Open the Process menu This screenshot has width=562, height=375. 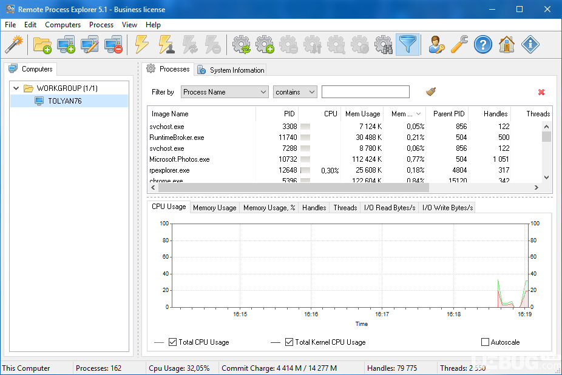click(x=101, y=25)
